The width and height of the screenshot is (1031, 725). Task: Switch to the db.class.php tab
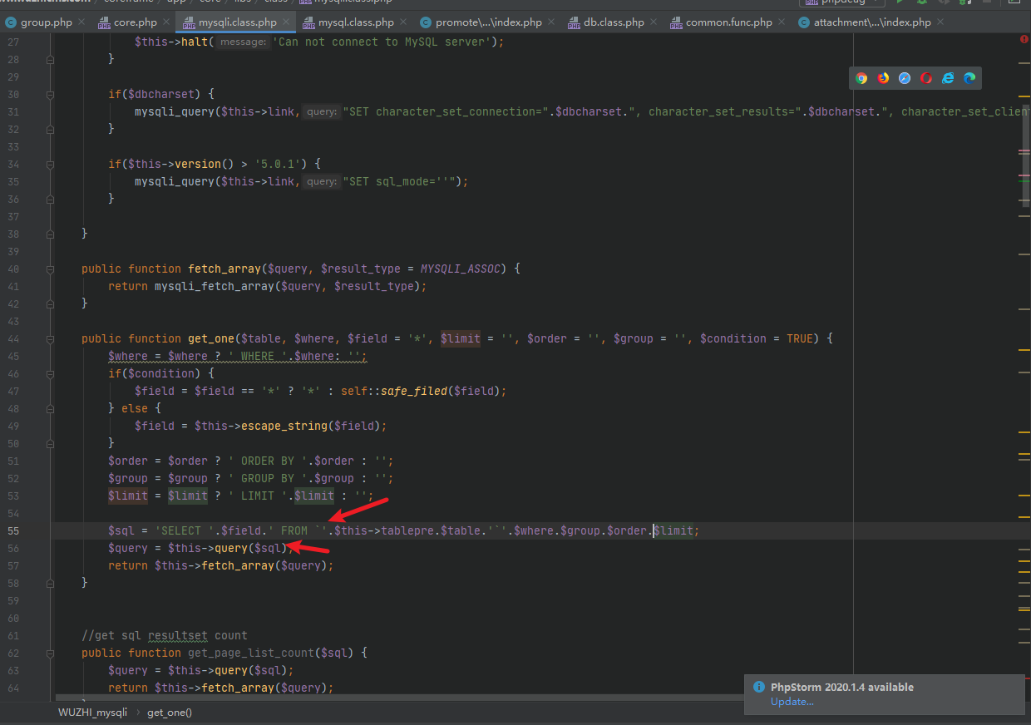coord(614,22)
